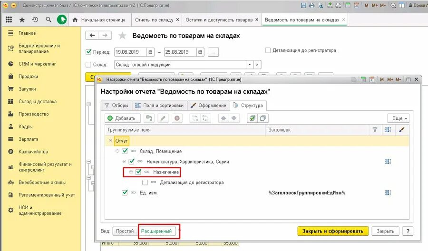Uncheck Номенклатура, Характеристика, Серия grouping

(x=132, y=161)
